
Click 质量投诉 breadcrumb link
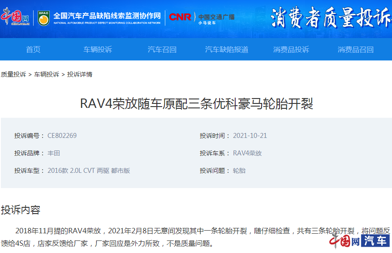[x=13, y=74]
